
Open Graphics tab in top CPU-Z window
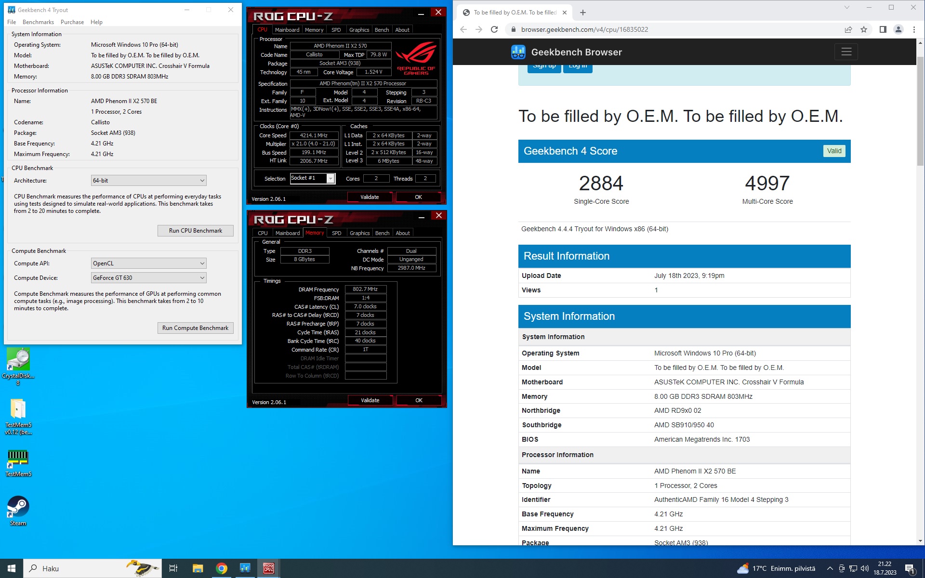pyautogui.click(x=359, y=30)
